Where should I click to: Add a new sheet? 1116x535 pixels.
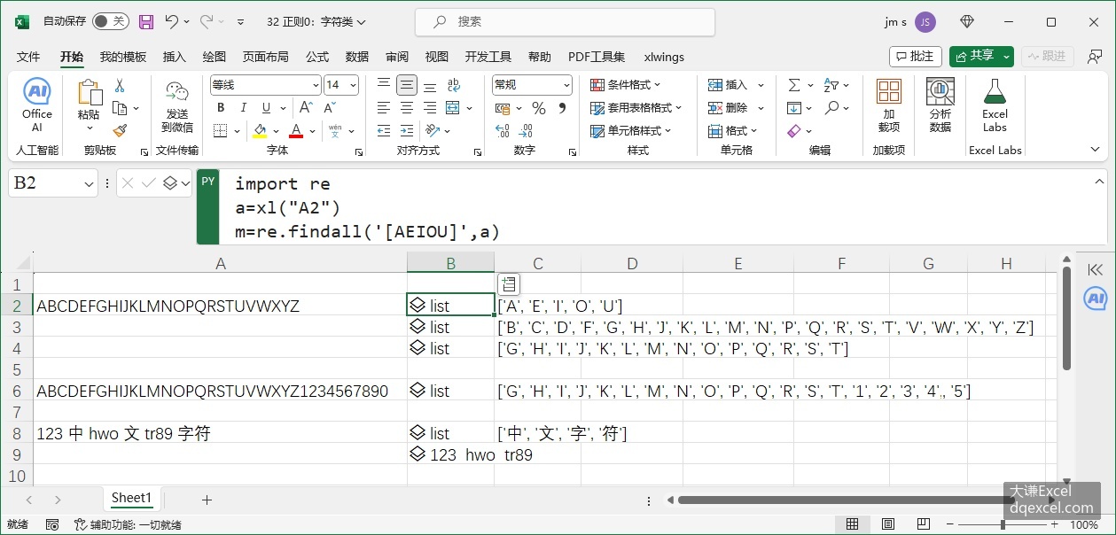(207, 500)
